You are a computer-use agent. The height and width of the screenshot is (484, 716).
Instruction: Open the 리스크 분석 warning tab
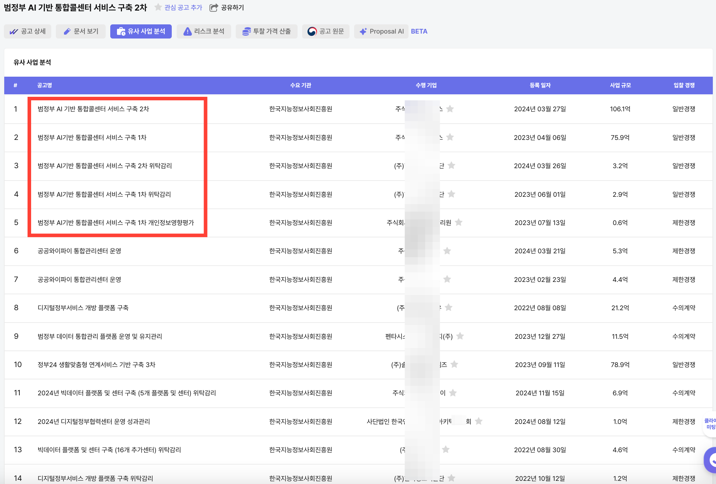pos(204,31)
